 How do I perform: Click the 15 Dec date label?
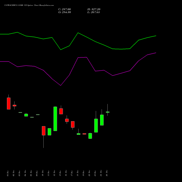pyautogui.click(x=60, y=173)
